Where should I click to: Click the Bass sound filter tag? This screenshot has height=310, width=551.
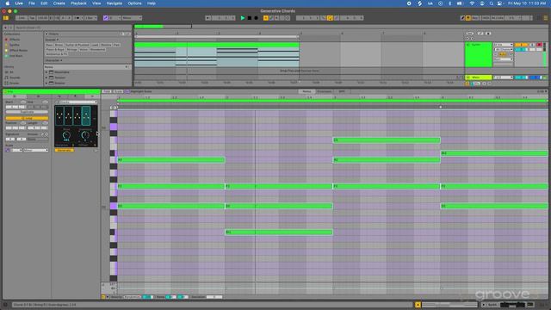[49, 45]
